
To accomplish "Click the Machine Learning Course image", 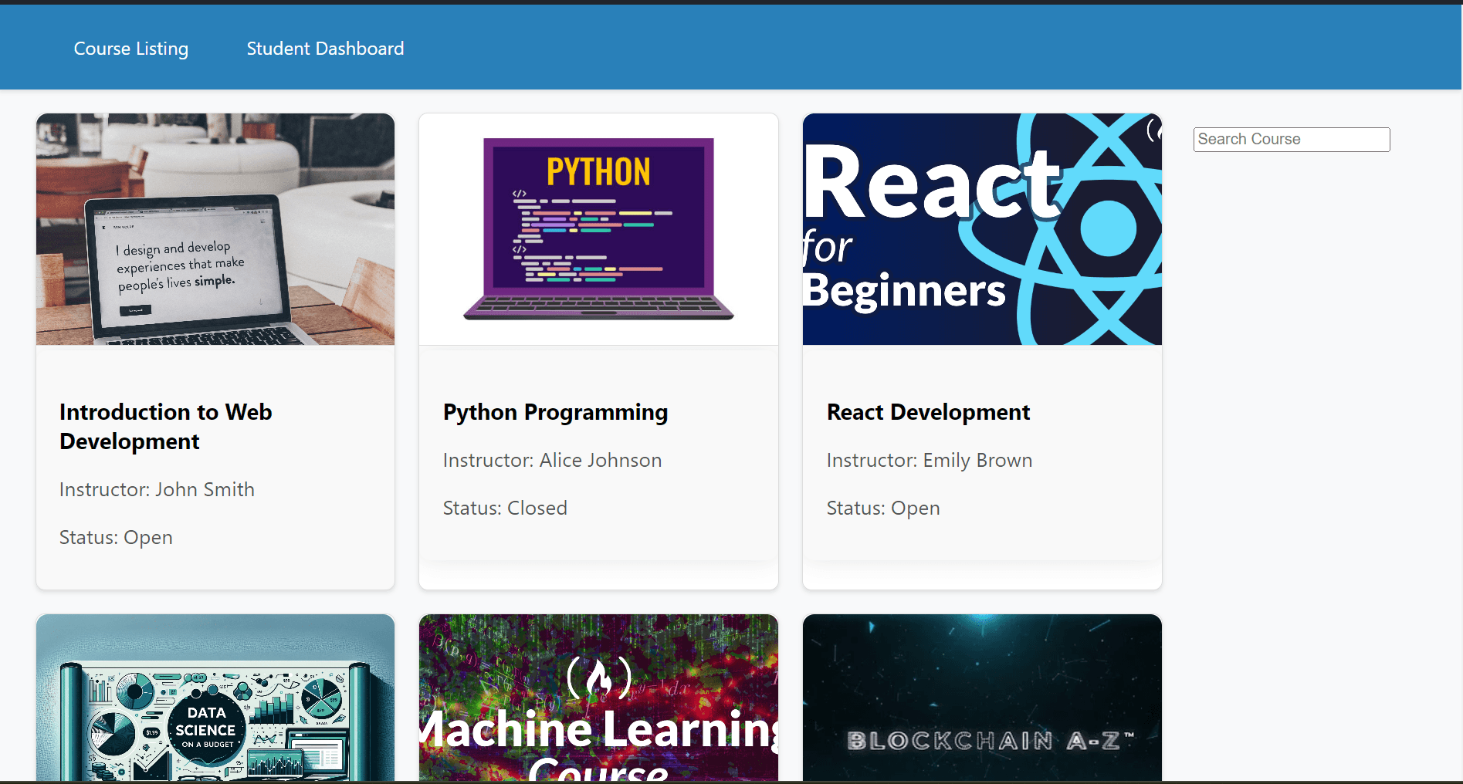I will tap(598, 698).
